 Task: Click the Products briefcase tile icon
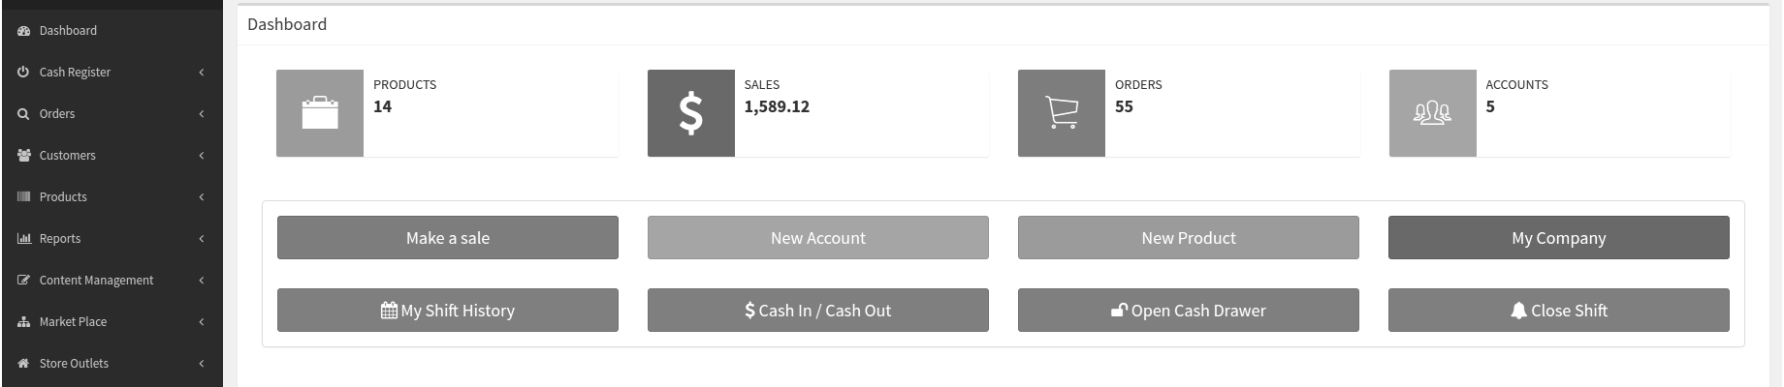tap(320, 113)
